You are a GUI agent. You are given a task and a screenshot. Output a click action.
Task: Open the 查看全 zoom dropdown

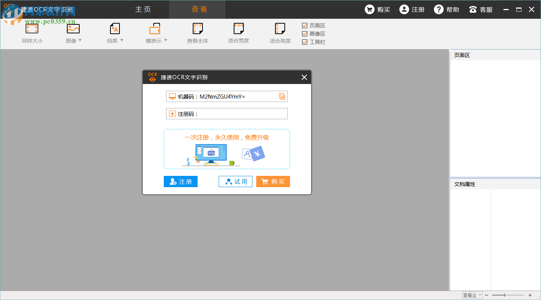(472, 295)
